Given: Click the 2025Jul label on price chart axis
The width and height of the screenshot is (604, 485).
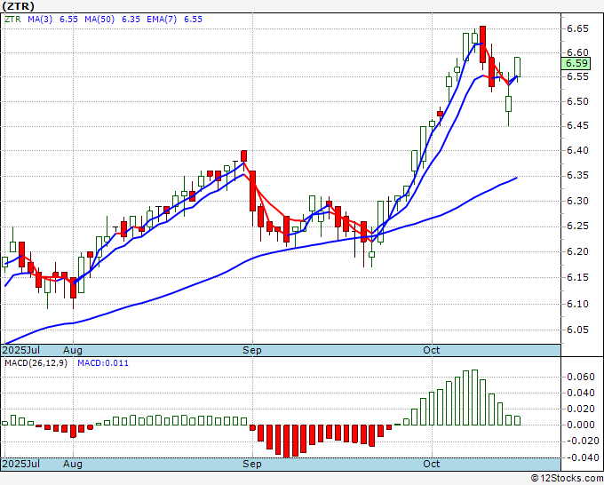Looking at the screenshot, I should [x=20, y=350].
